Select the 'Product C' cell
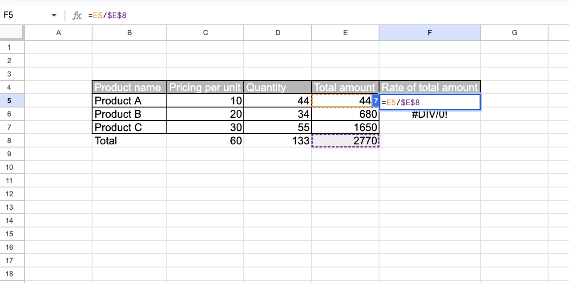 pos(129,127)
